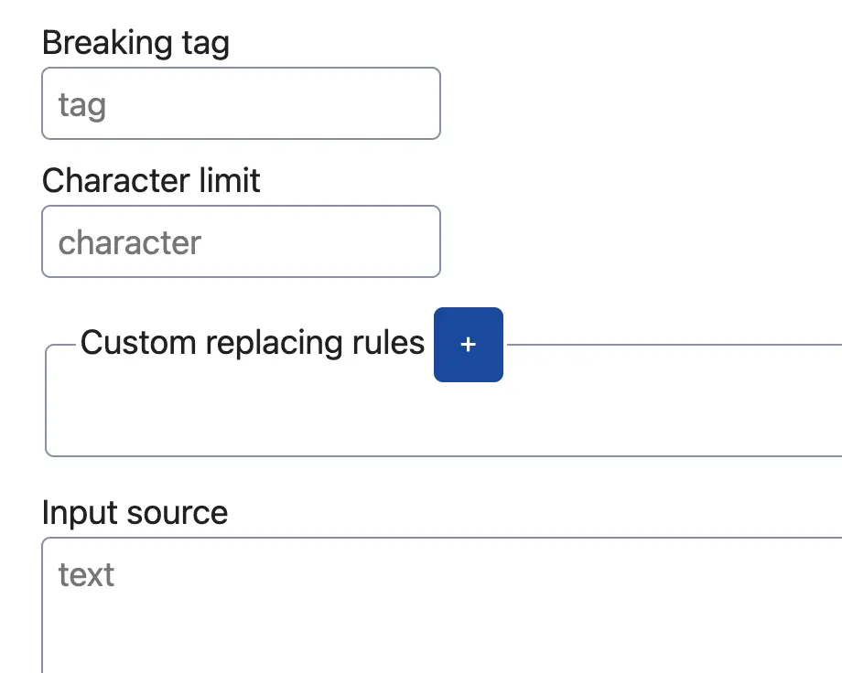Add a new custom replacing rule
The height and width of the screenshot is (673, 842).
[469, 345]
